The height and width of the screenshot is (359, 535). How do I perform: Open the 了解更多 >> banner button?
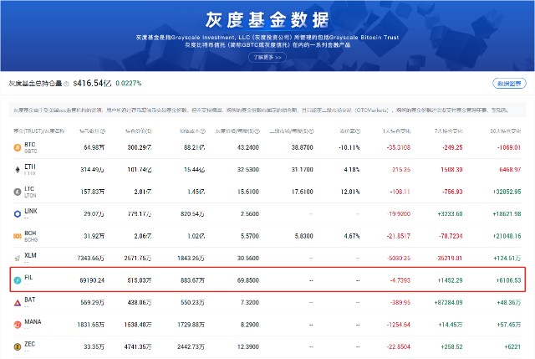[267, 58]
